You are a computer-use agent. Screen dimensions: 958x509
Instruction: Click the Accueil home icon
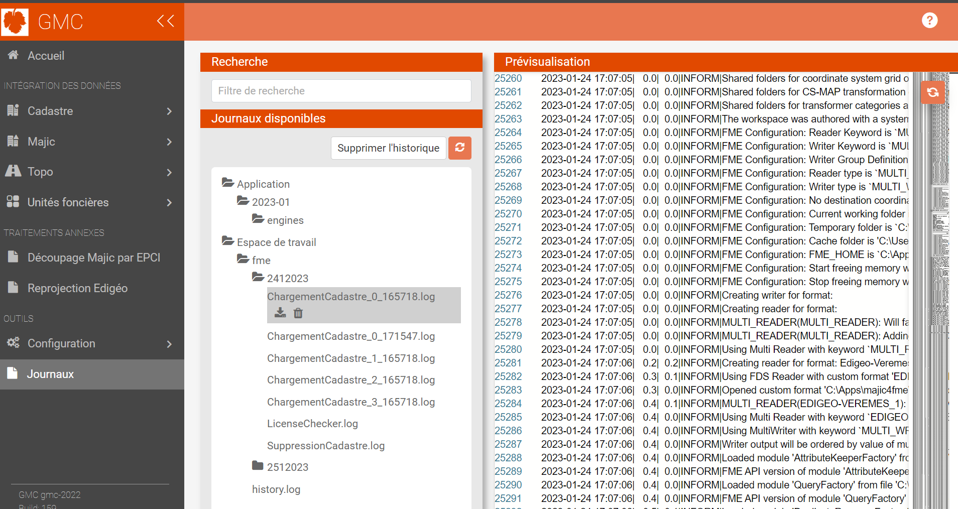click(x=13, y=55)
